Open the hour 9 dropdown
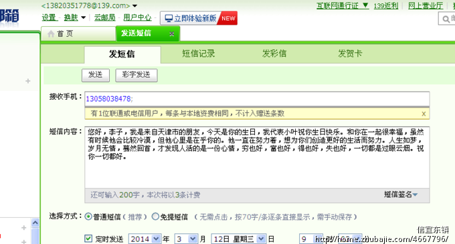This screenshot has height=244, width=455. pyautogui.click(x=310, y=239)
